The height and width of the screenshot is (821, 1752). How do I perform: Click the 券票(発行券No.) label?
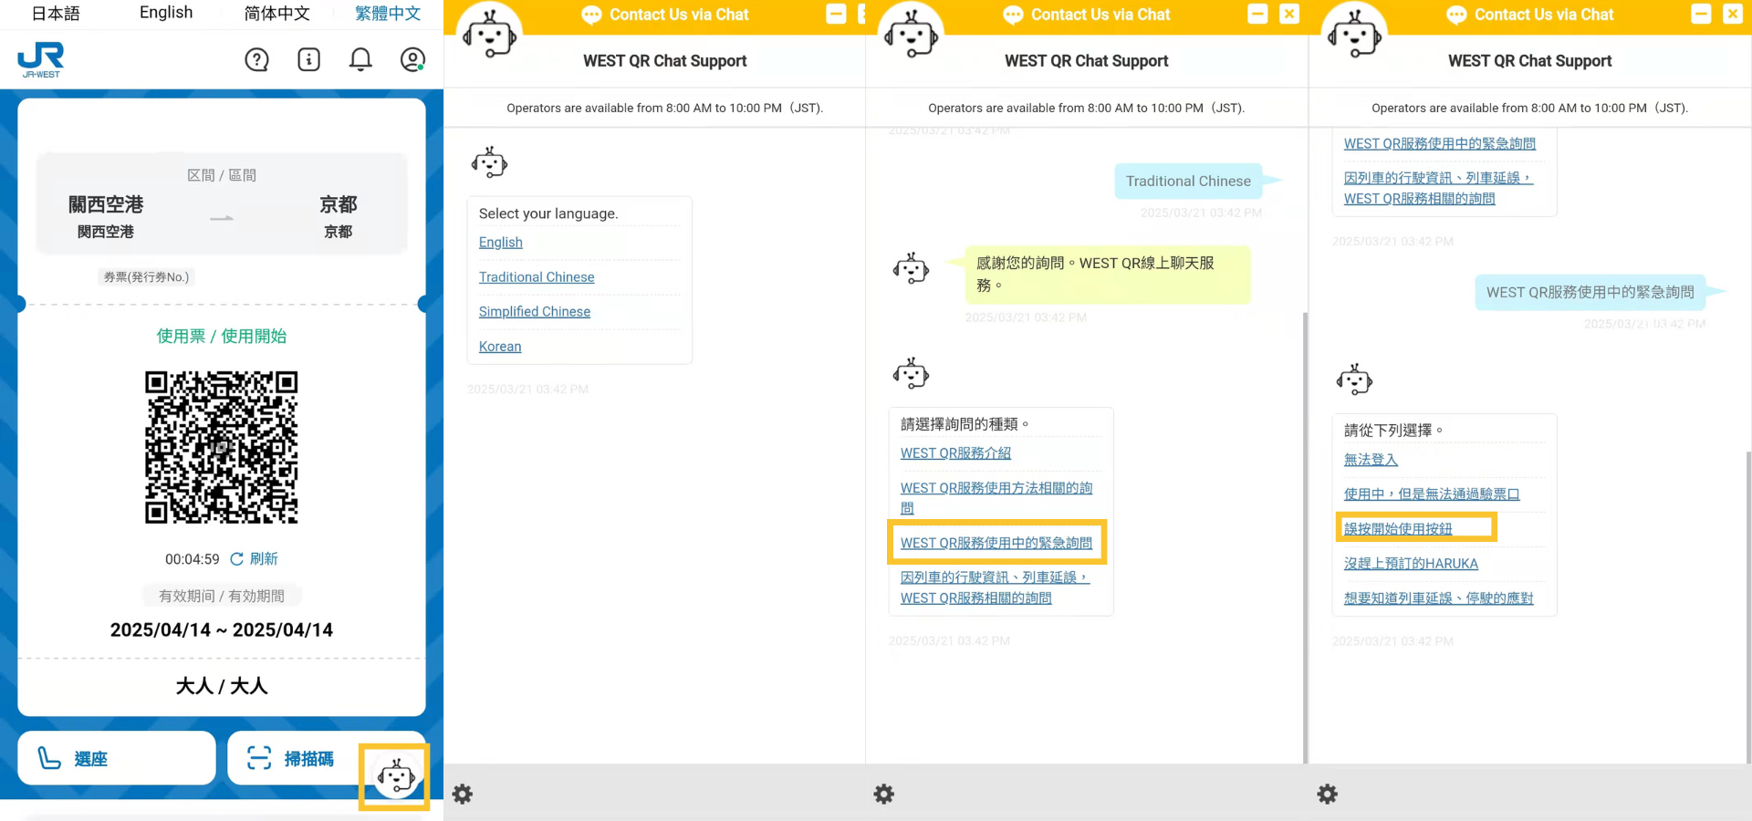click(x=146, y=276)
